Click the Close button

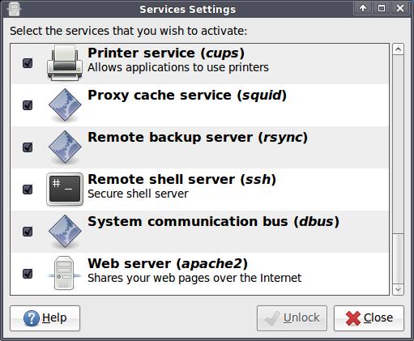pos(369,318)
